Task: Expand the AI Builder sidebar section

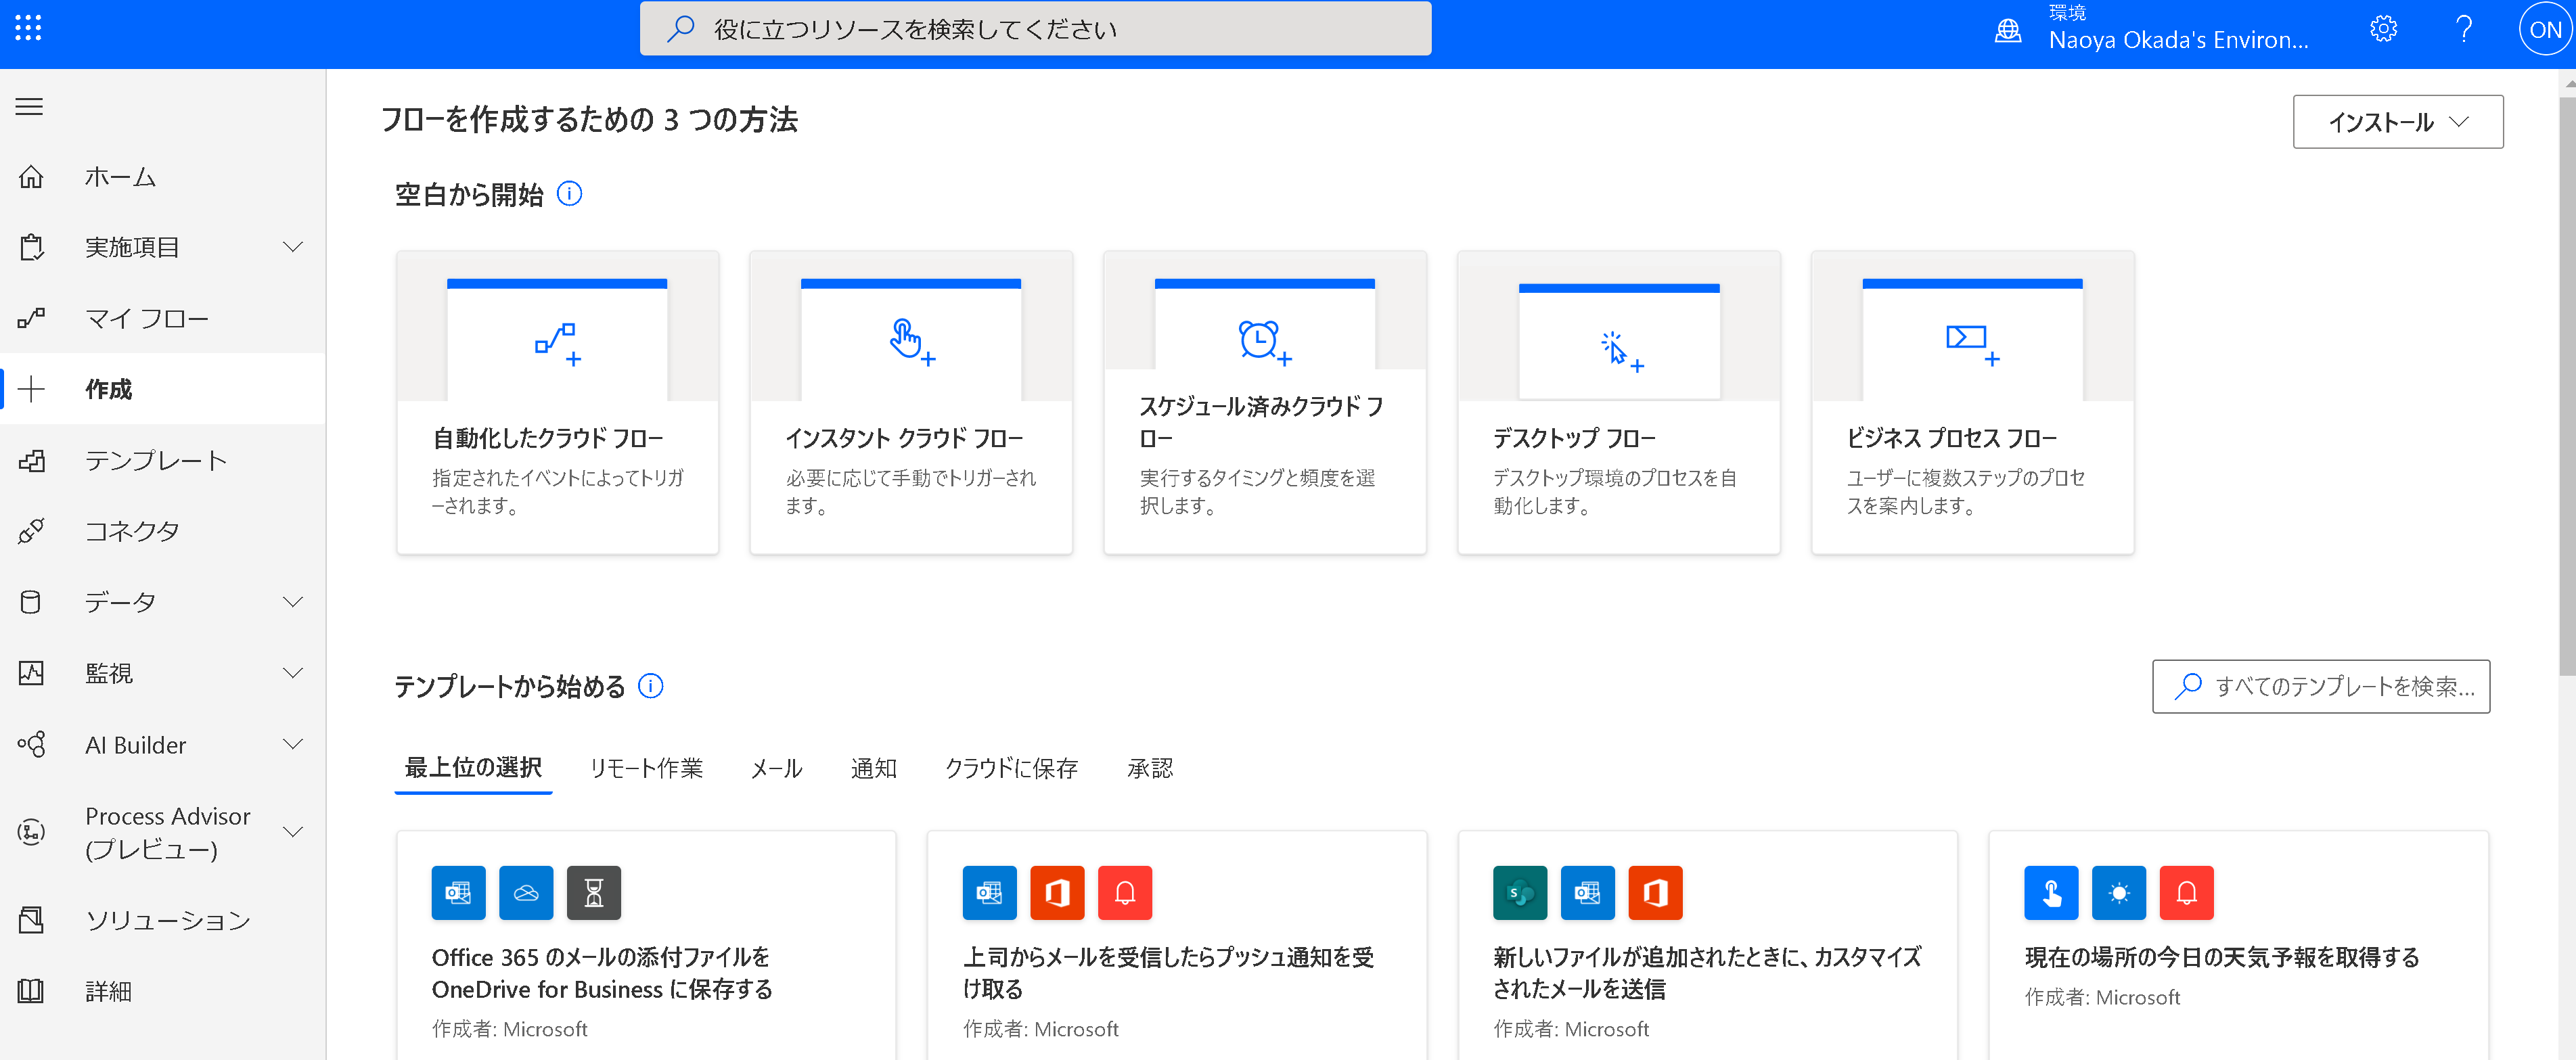Action: click(292, 744)
